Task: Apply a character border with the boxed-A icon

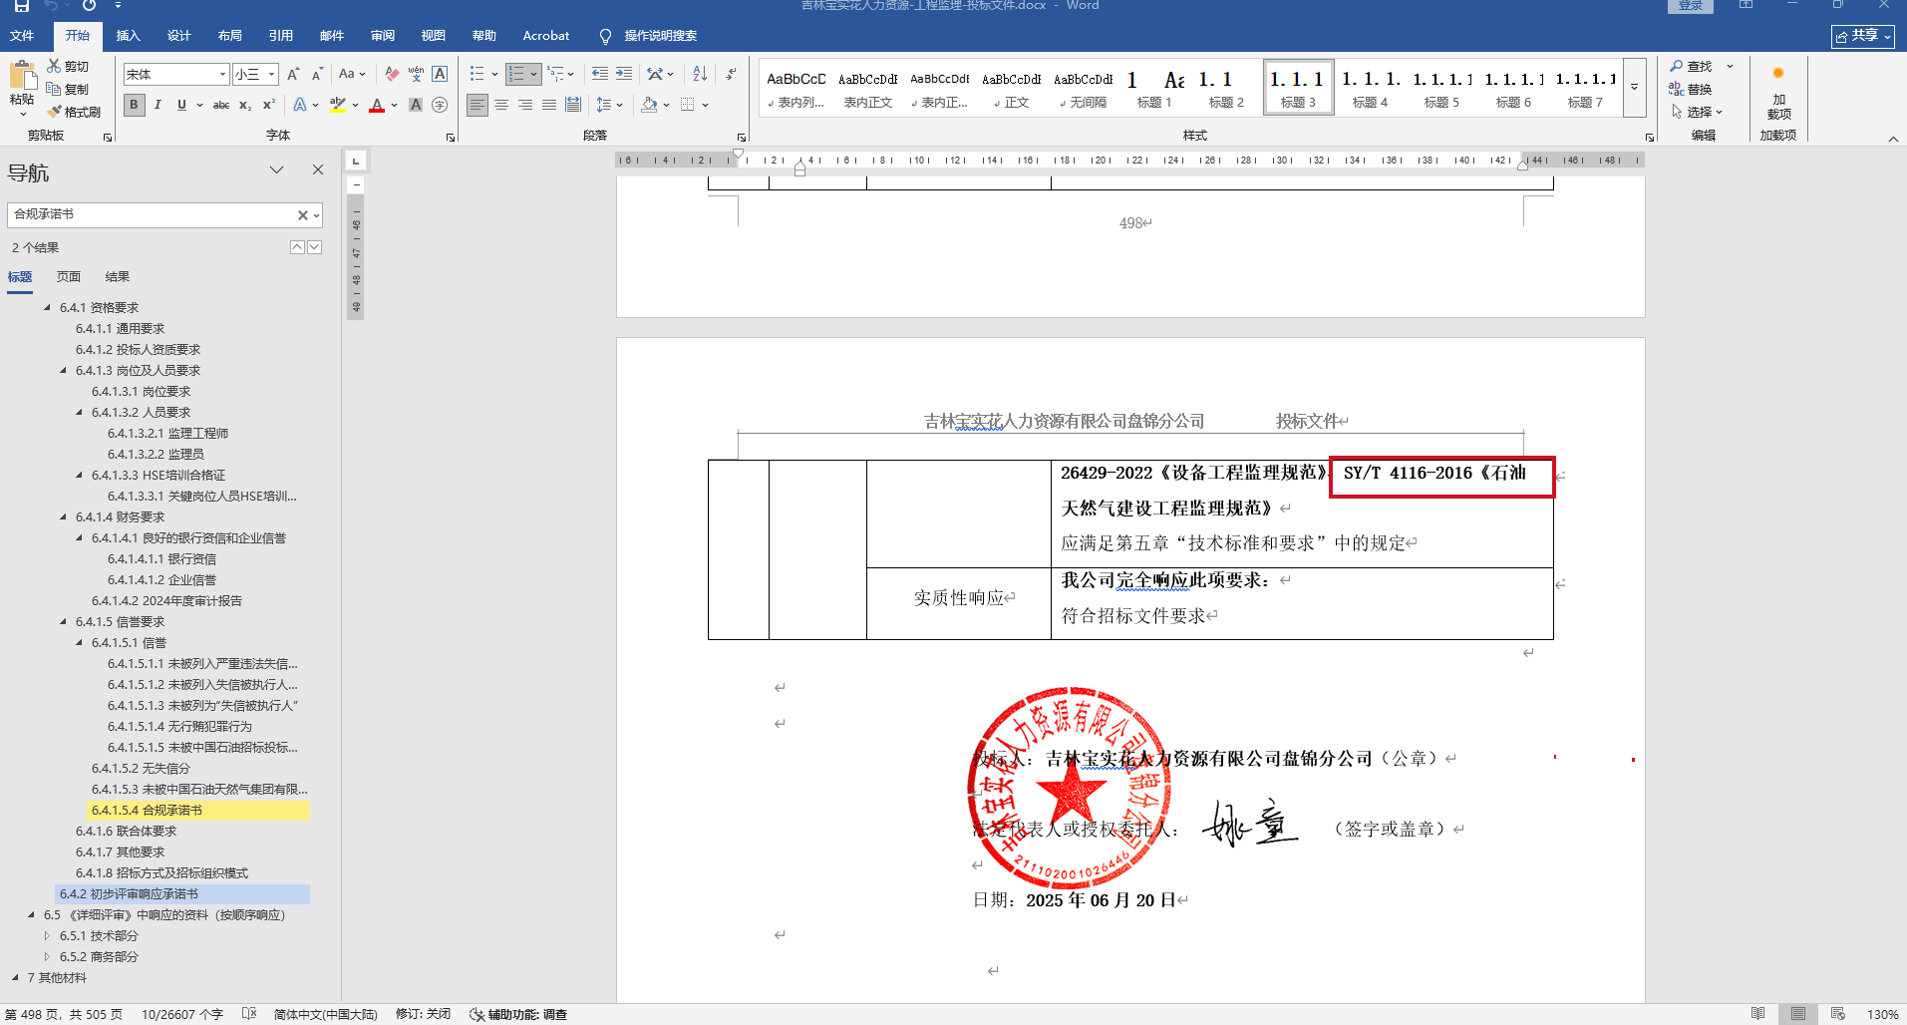Action: [440, 74]
